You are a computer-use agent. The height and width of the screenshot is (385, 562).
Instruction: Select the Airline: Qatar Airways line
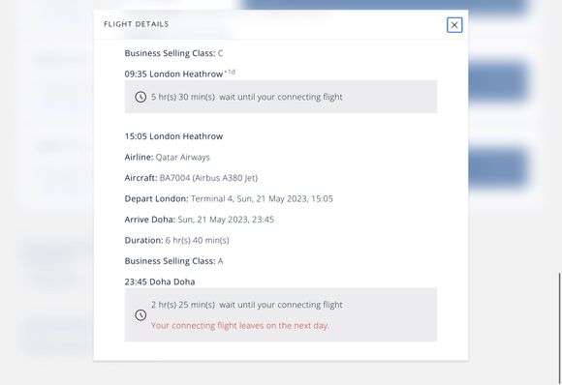click(x=167, y=157)
